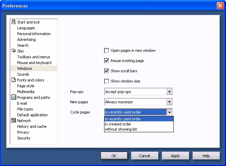Click the Apply button
Image resolution: width=226 pixels, height=166 pixels.
[x=175, y=156]
